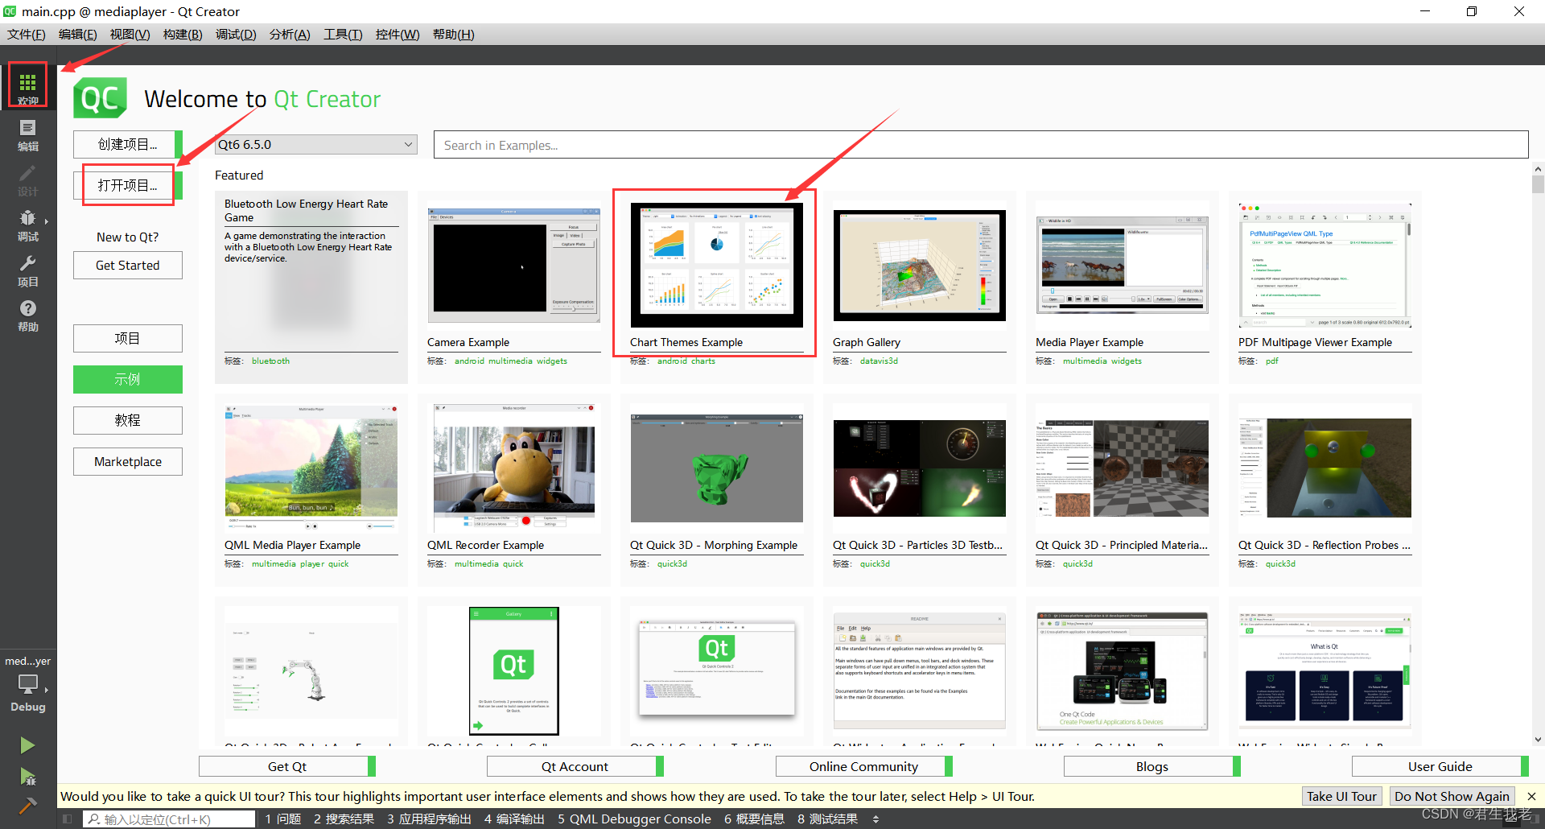Open the User Guide link

coord(1440,766)
